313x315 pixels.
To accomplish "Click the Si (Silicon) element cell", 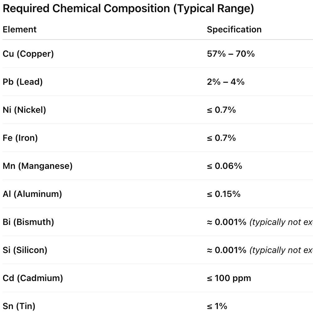I will coord(25,250).
